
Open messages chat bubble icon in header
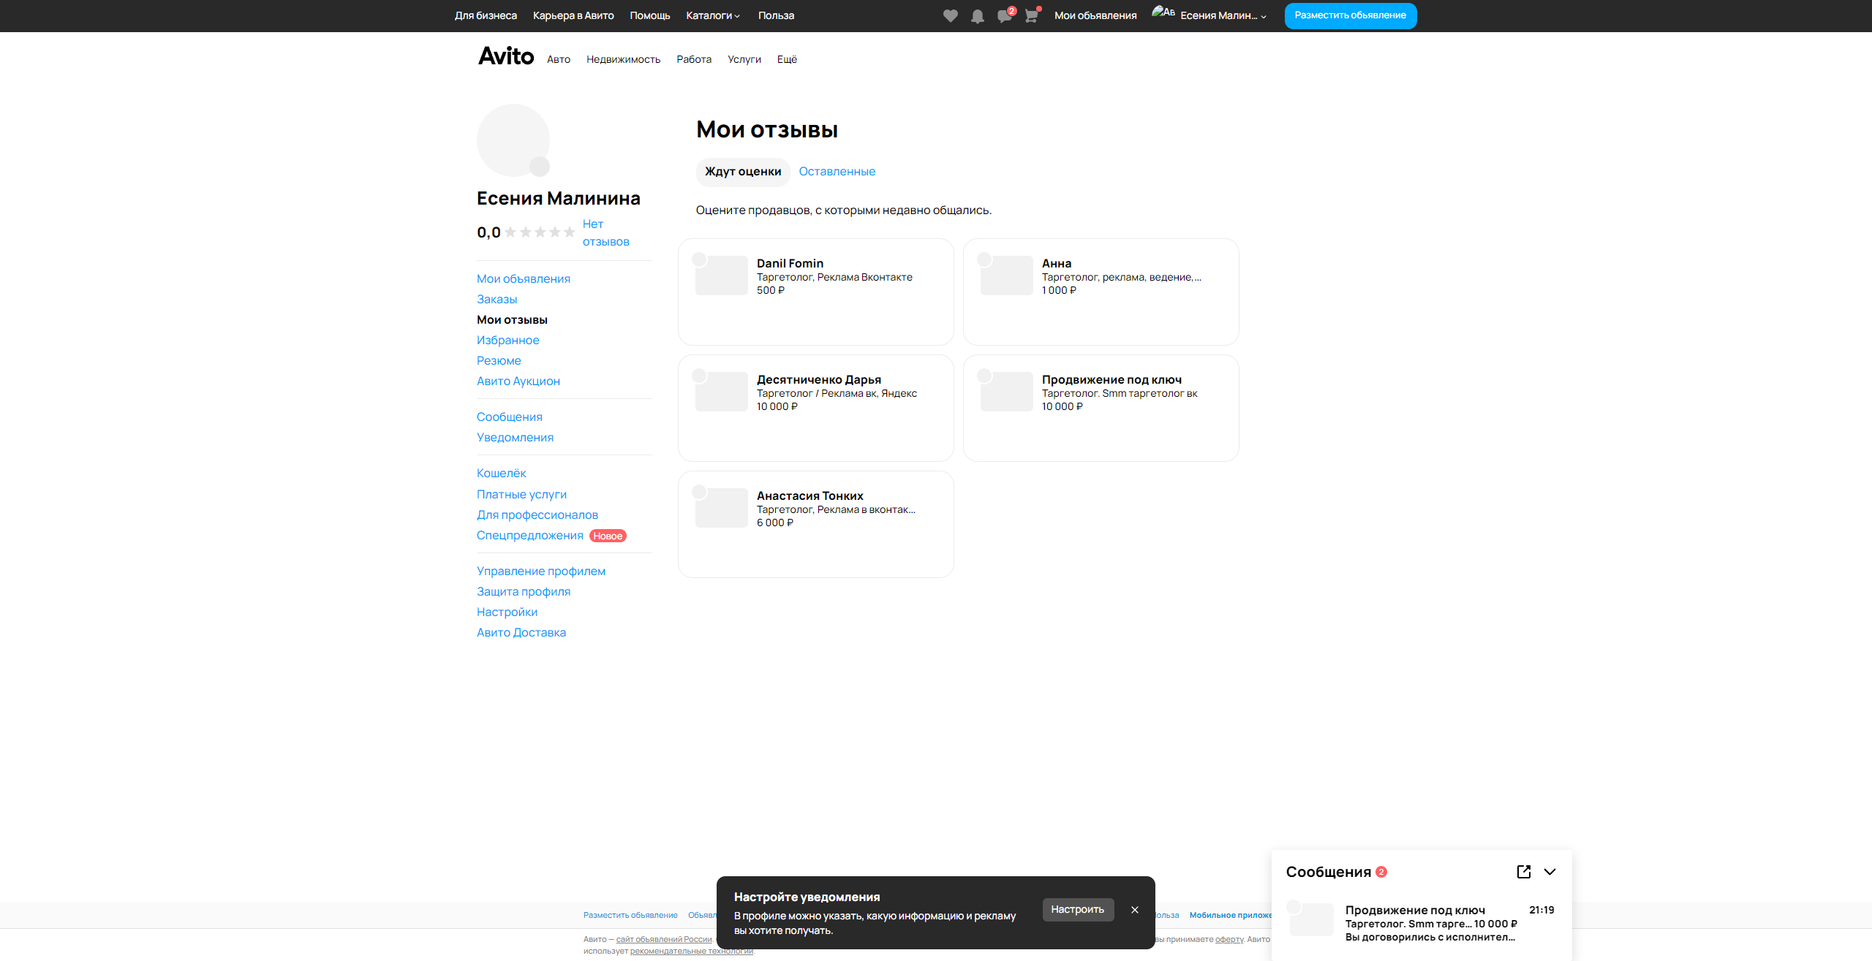point(1004,16)
